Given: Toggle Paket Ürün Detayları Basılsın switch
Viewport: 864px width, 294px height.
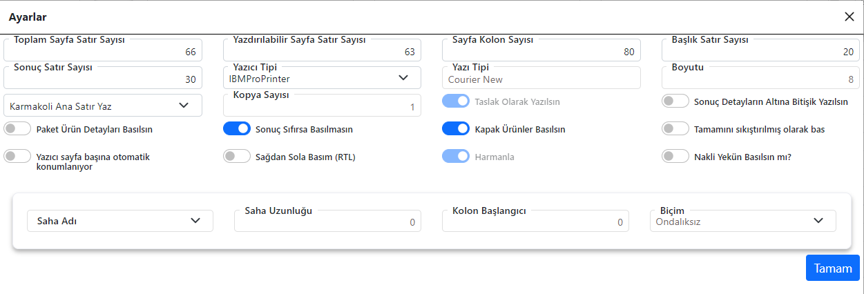Looking at the screenshot, I should (x=18, y=128).
